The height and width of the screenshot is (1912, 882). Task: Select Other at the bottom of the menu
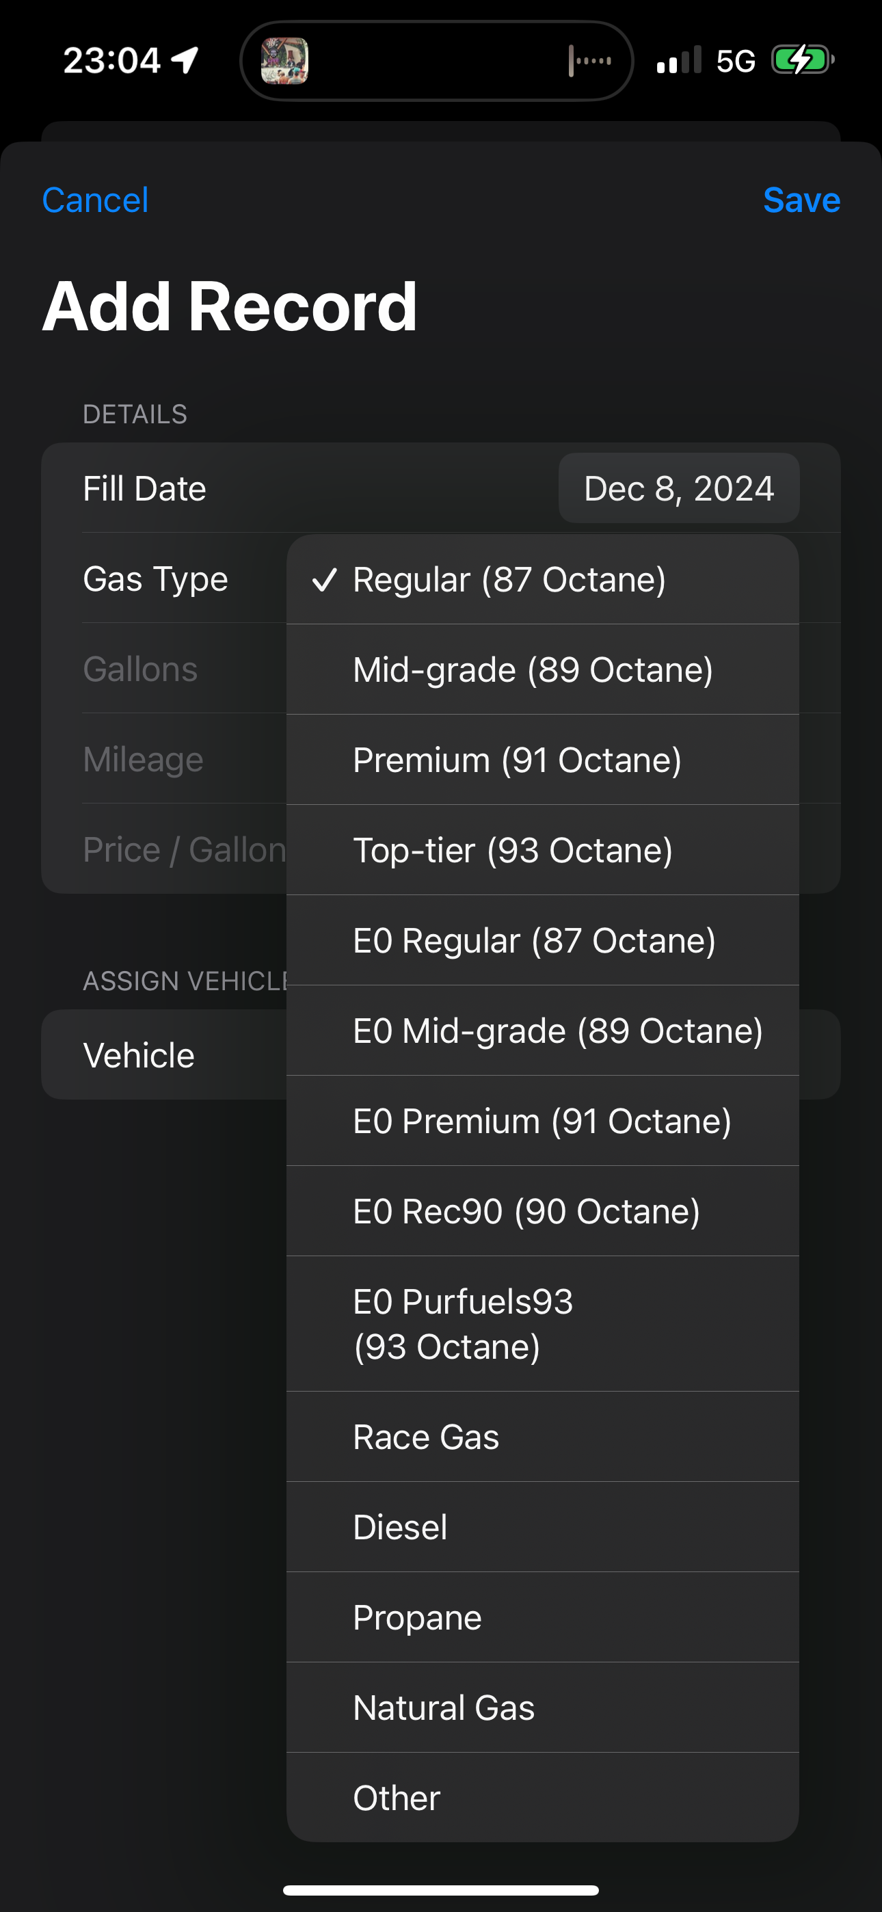543,1798
